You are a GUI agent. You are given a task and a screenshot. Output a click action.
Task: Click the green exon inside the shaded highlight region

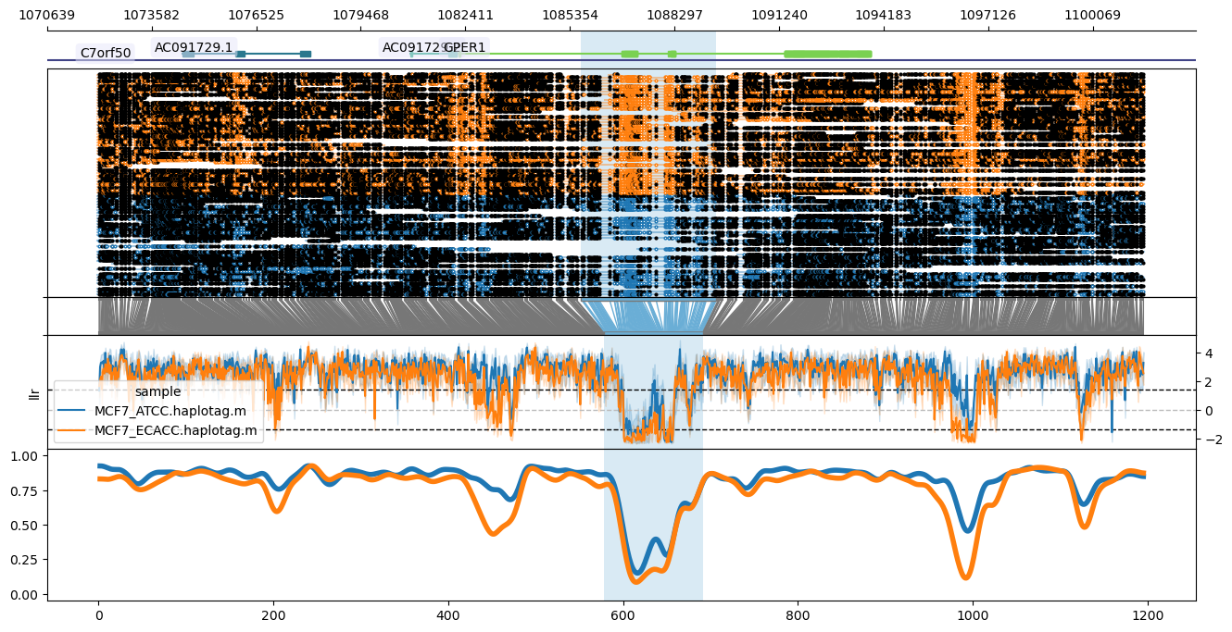tap(630, 54)
